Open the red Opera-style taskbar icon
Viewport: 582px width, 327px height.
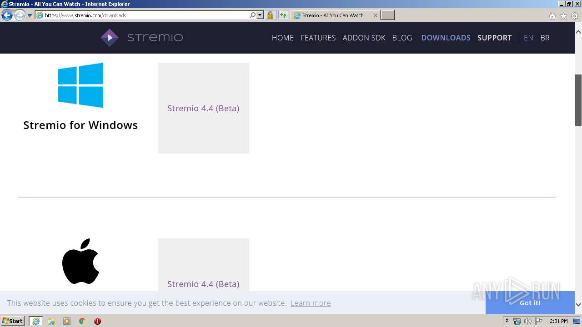97,321
